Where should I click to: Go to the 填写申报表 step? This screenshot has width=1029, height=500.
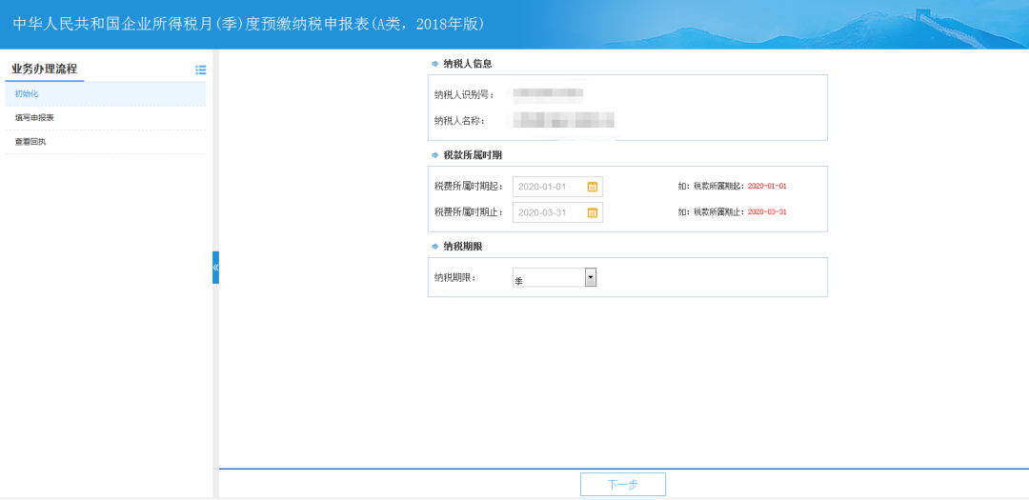coord(34,118)
